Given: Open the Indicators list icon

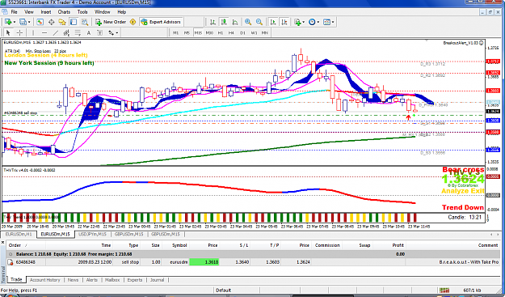Looking at the screenshot, I should pos(297,22).
